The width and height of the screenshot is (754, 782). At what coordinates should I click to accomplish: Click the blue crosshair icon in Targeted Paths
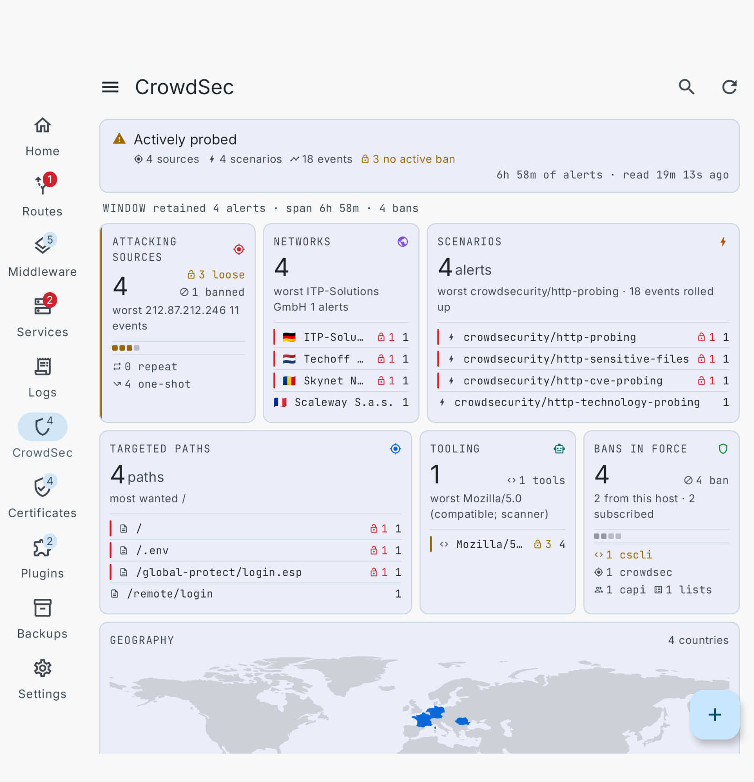[396, 449]
